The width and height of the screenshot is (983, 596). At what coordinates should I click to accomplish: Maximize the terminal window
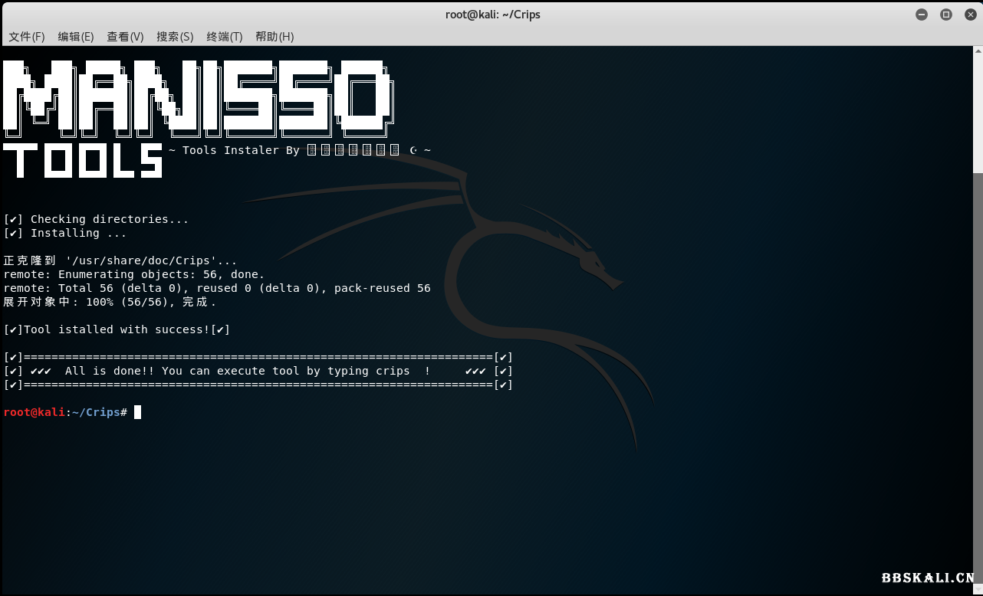click(x=946, y=15)
